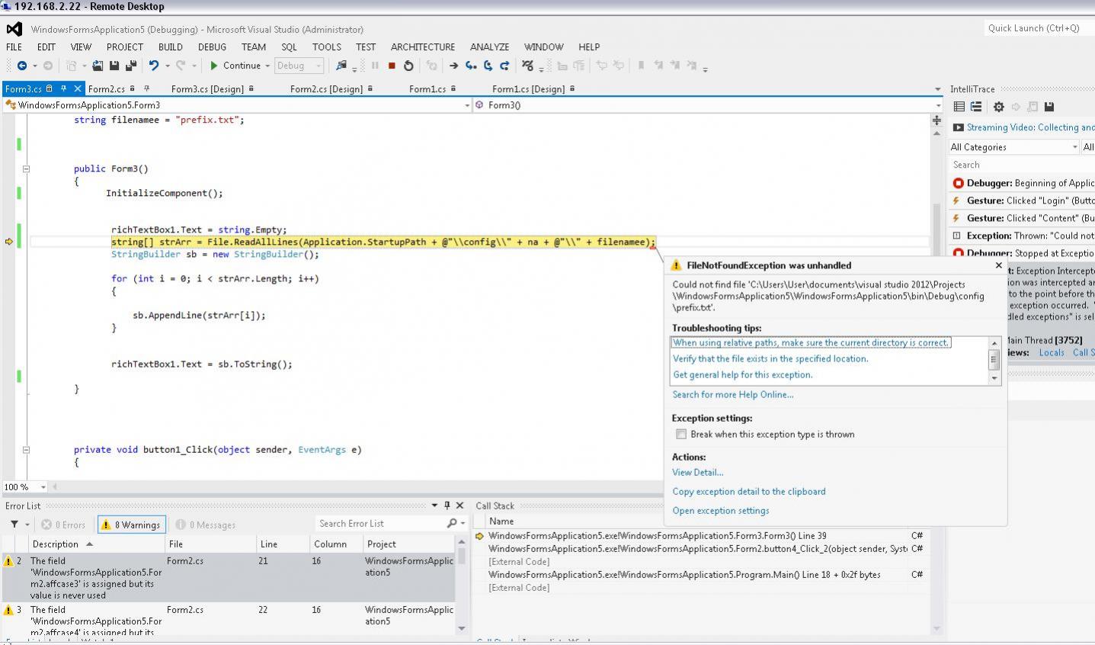Click View Detail... in exception popup
This screenshot has width=1095, height=645.
click(x=697, y=473)
